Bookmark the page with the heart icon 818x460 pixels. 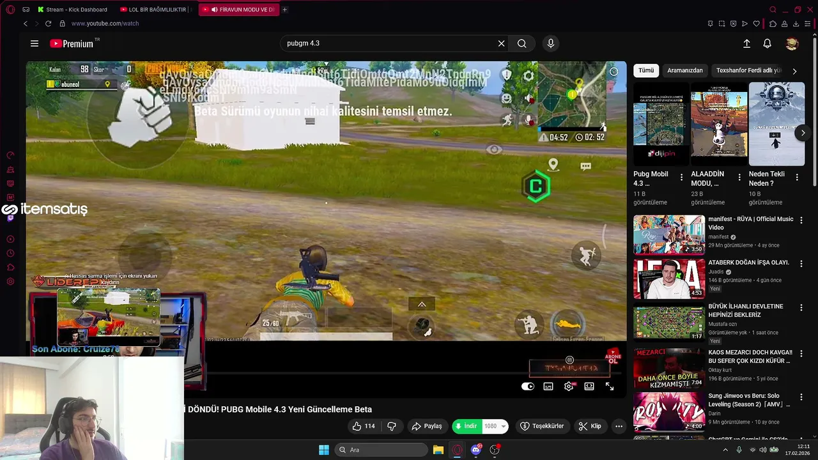coord(757,24)
